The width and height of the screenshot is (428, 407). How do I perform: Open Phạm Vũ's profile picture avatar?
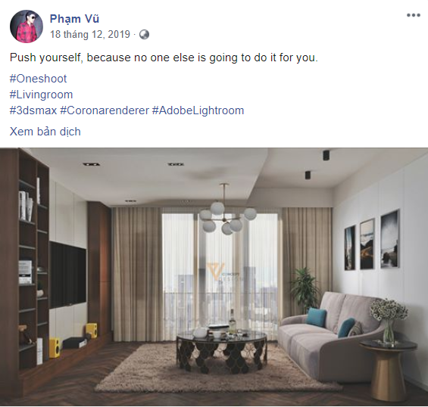[27, 26]
